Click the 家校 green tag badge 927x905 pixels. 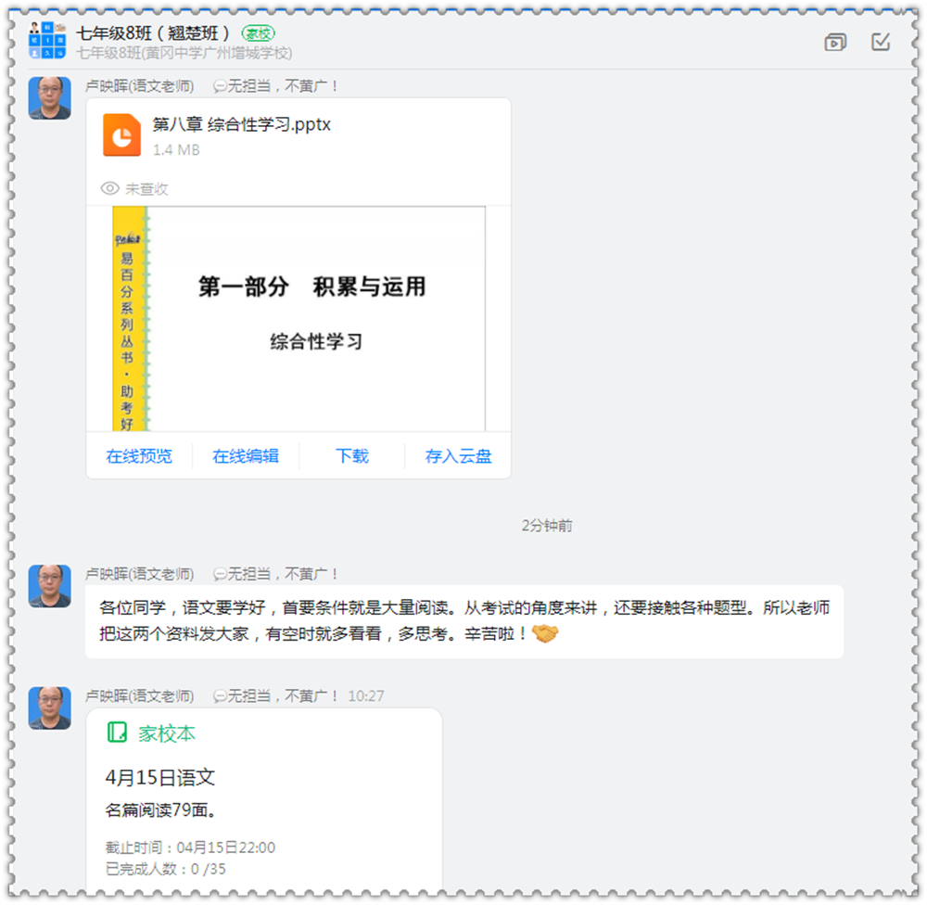259,33
